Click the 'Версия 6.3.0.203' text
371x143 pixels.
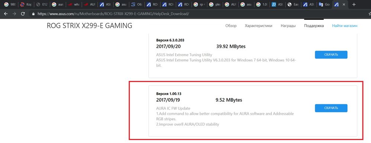170,40
